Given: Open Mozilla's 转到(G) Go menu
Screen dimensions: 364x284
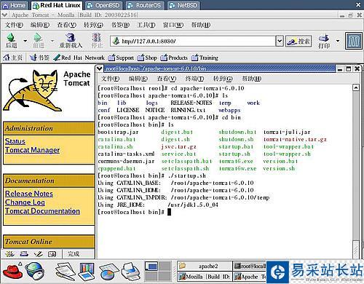Looking at the screenshot, I should 93,25.
